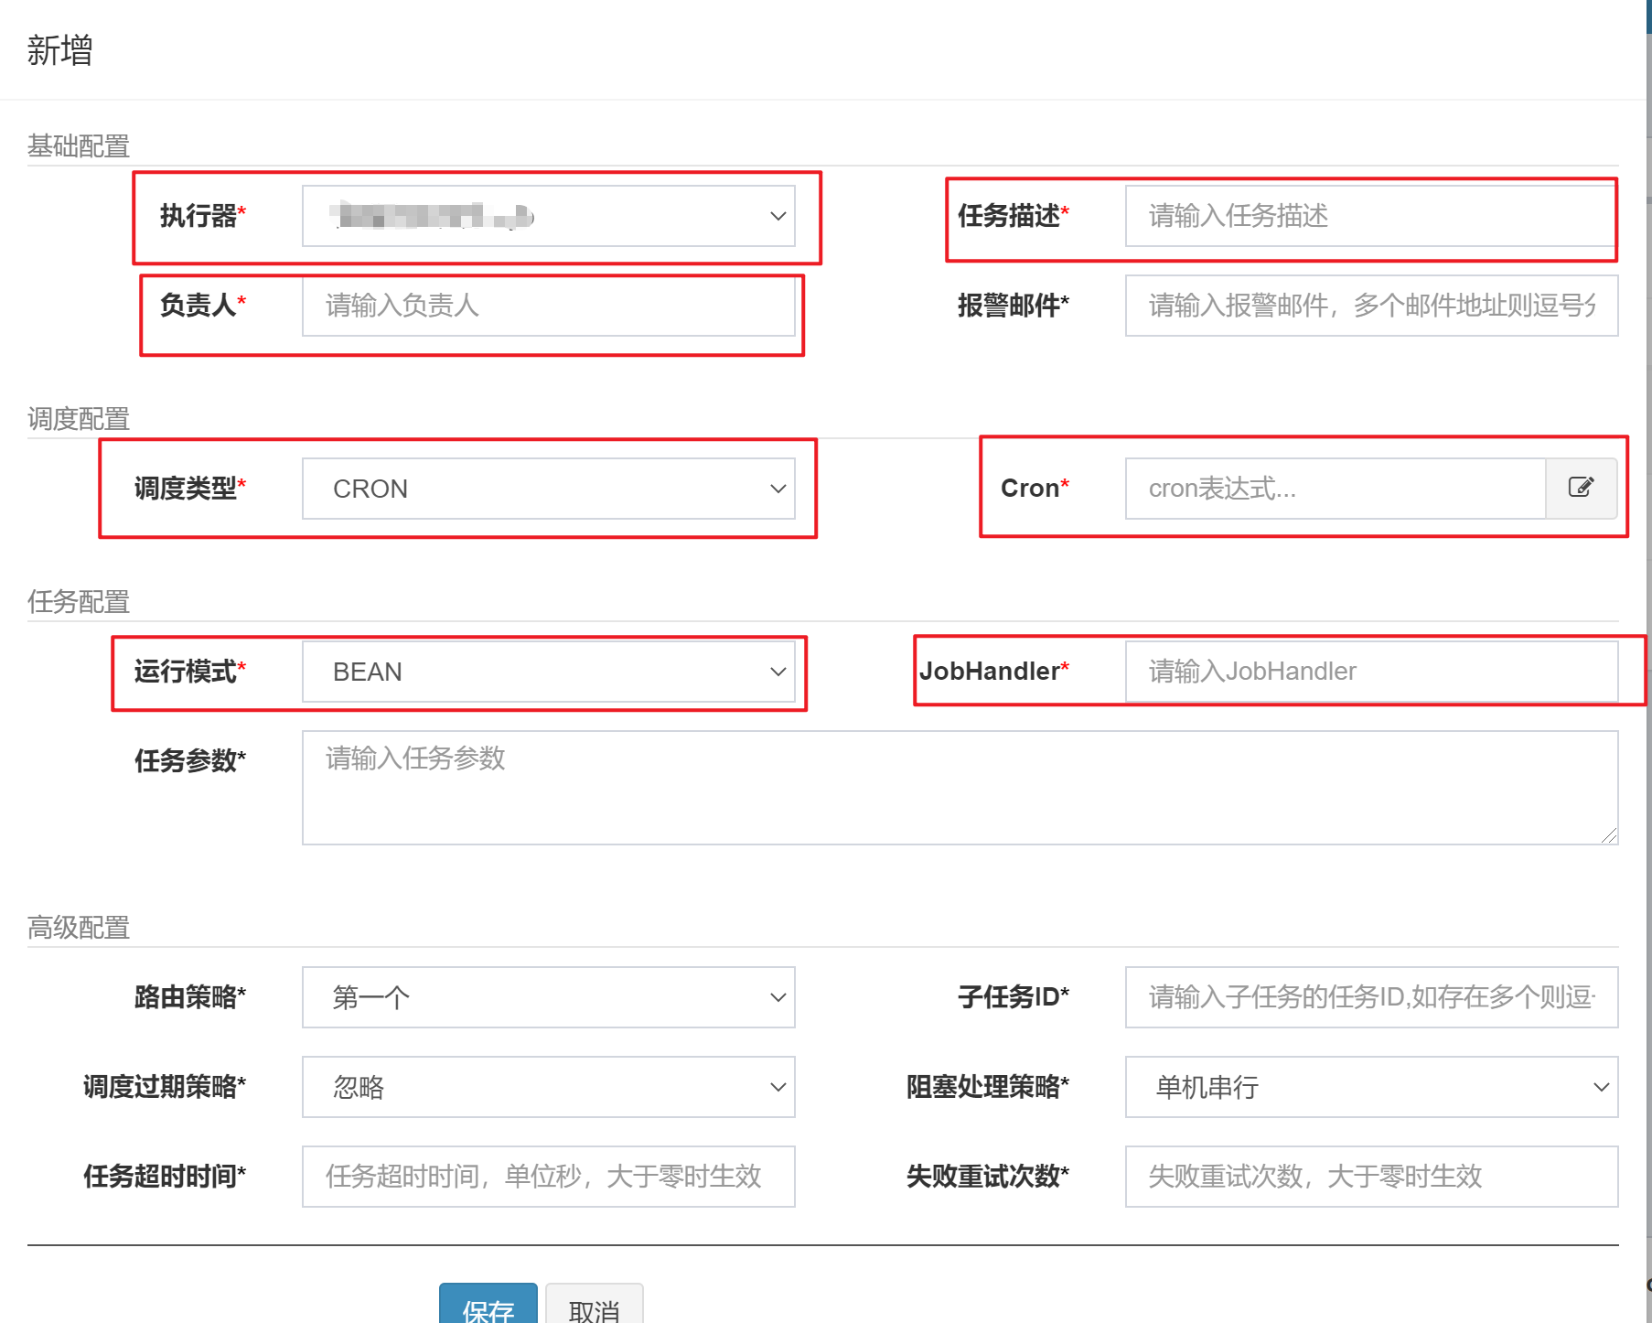This screenshot has height=1323, width=1652.
Task: Open the 调度过期策略 dropdown showing 忽略
Action: pyautogui.click(x=549, y=1087)
